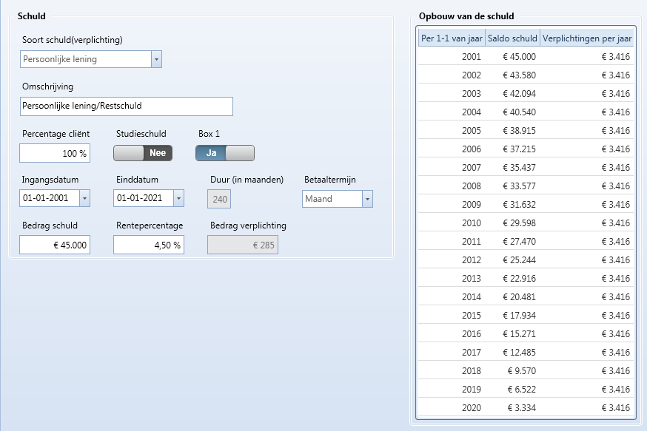Click the Percentage cliënt input field

click(55, 154)
